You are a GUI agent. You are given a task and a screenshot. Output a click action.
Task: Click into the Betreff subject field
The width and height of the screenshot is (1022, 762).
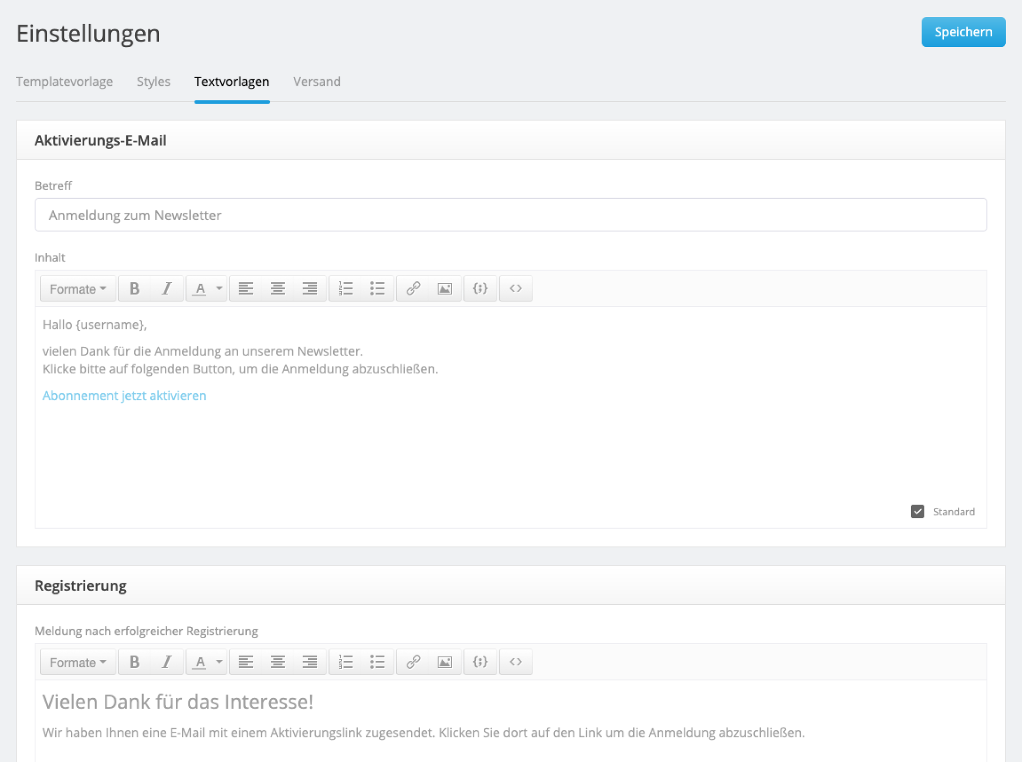click(510, 215)
